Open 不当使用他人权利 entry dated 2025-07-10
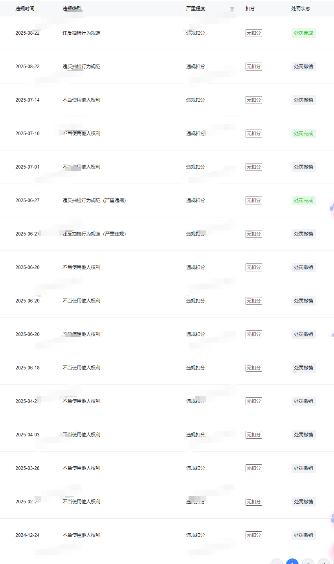This screenshot has width=334, height=564. tap(81, 134)
